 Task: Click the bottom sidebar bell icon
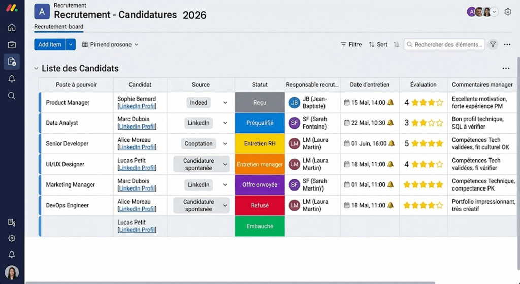(x=12, y=255)
